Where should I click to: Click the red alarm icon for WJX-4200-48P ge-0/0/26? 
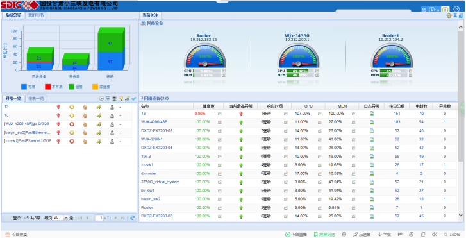(x=58, y=124)
